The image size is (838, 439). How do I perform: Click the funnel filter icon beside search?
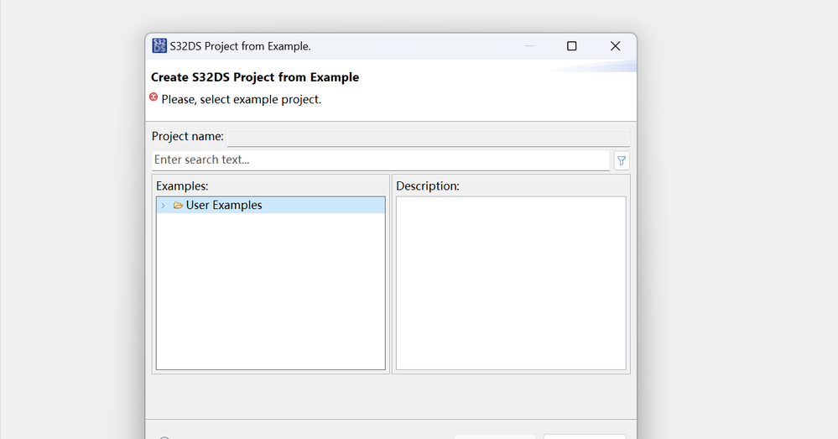coord(622,160)
